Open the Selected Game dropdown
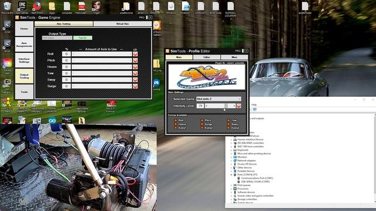The image size is (376, 211). click(x=219, y=99)
